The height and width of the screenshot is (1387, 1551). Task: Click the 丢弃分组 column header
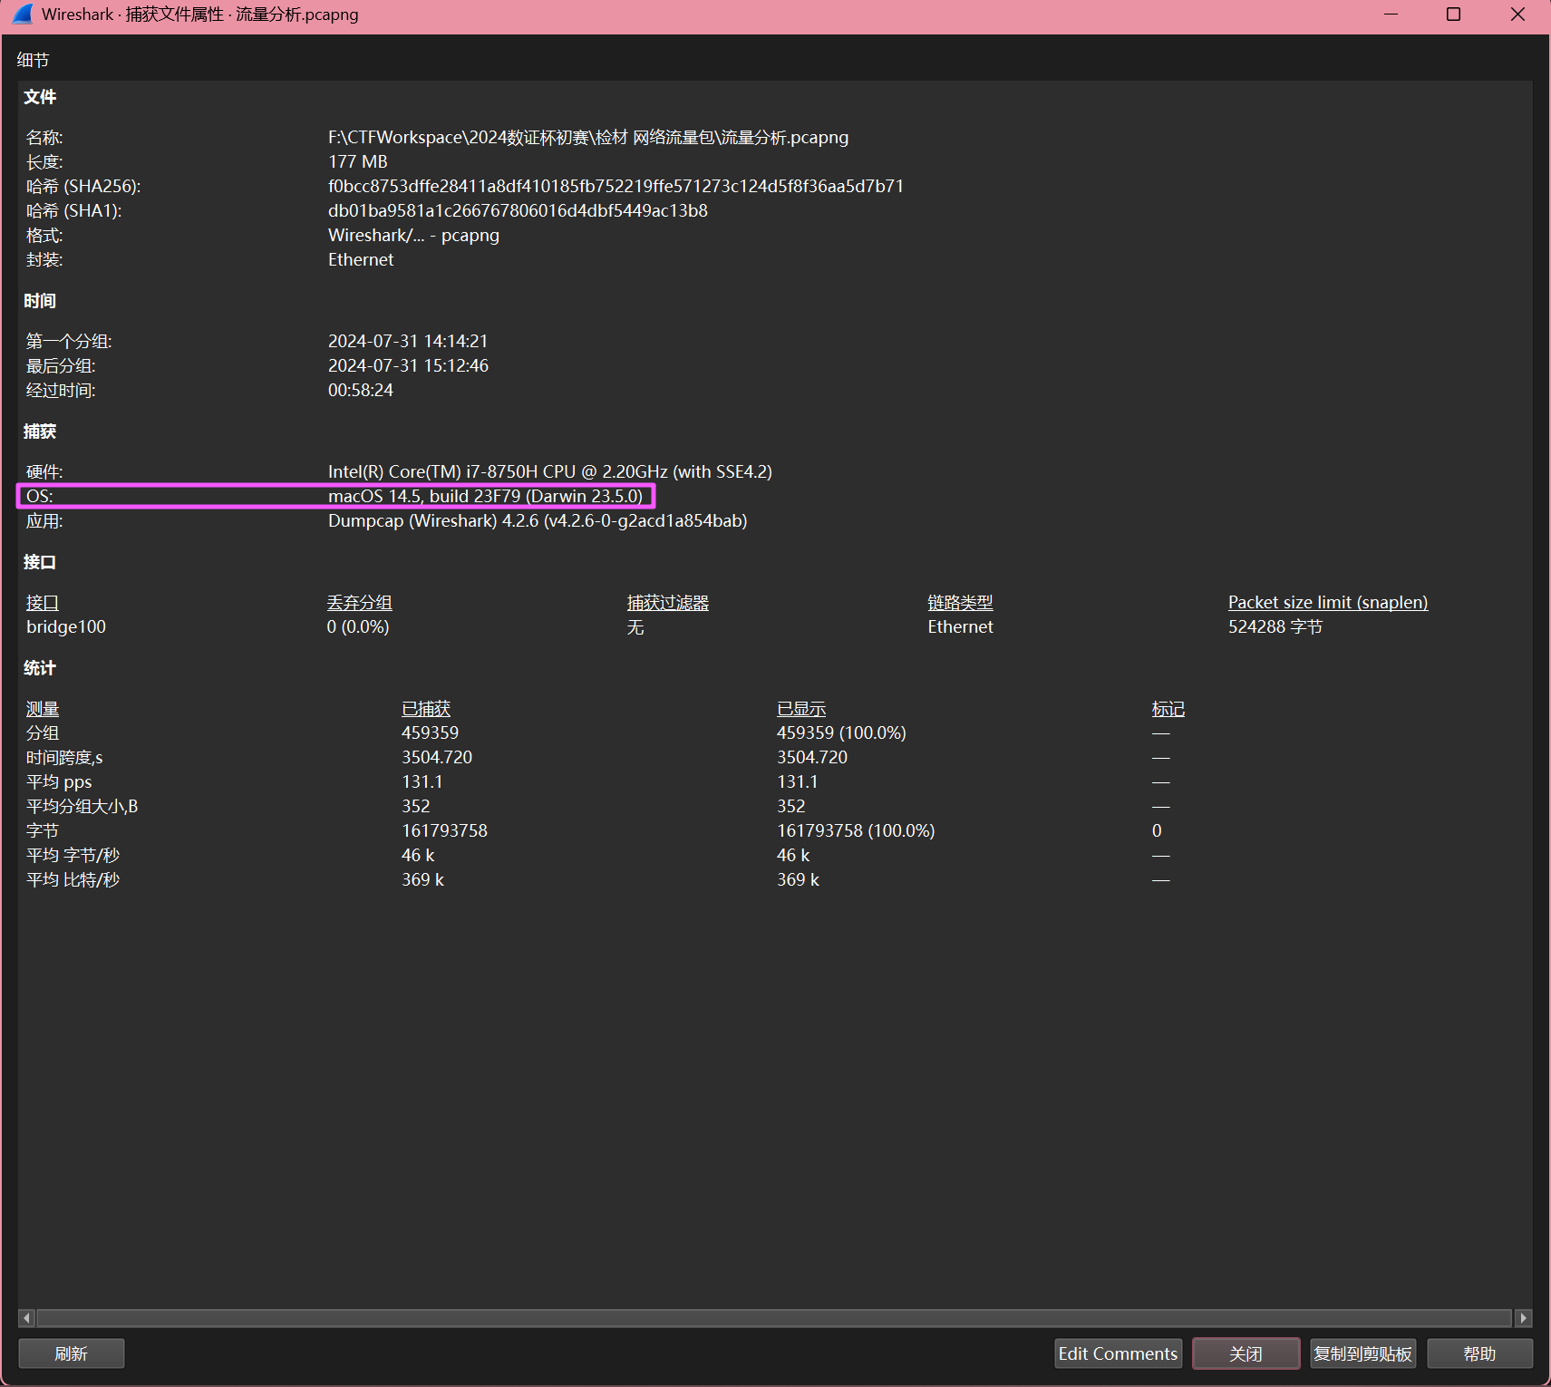360,603
